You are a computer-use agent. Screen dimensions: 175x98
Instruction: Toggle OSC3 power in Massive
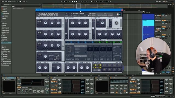[37, 40]
